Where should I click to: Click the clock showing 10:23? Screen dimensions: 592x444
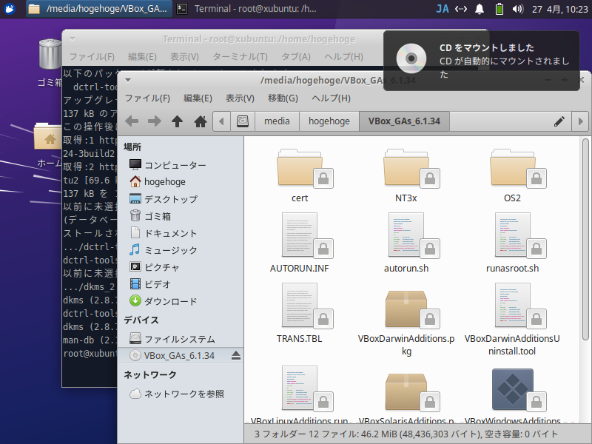560,9
